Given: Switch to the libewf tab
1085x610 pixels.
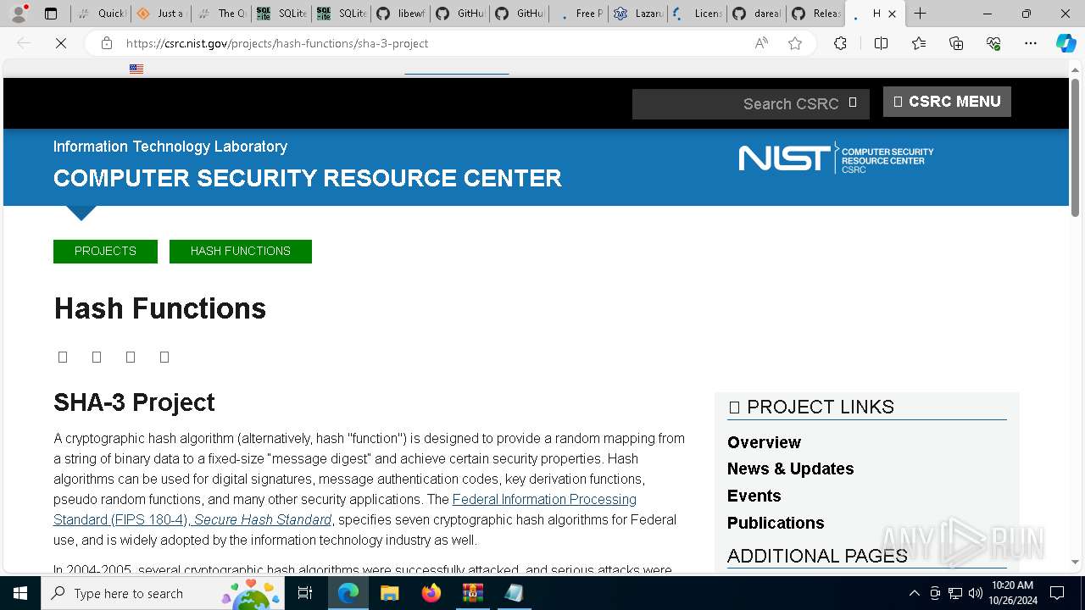Looking at the screenshot, I should pyautogui.click(x=402, y=14).
